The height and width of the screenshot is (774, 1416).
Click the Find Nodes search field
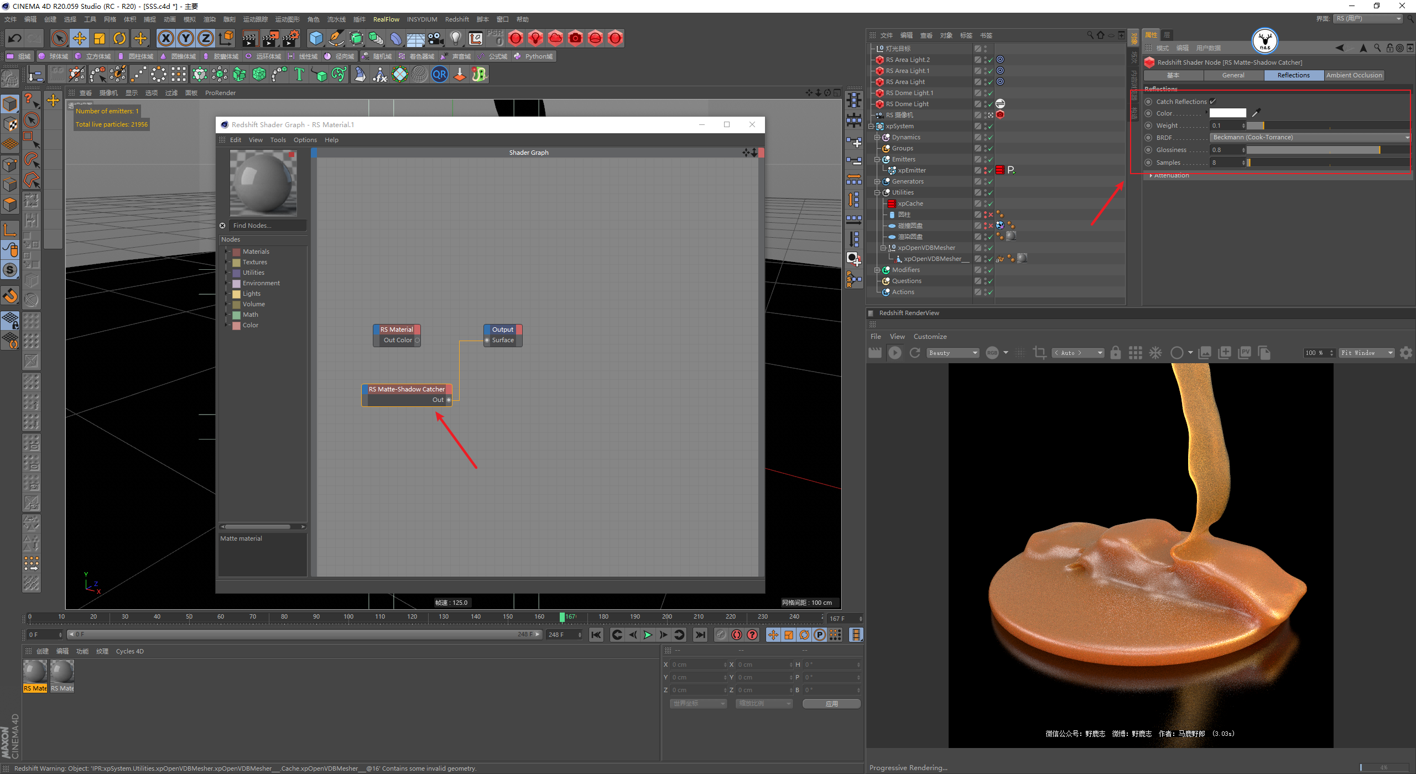[268, 226]
